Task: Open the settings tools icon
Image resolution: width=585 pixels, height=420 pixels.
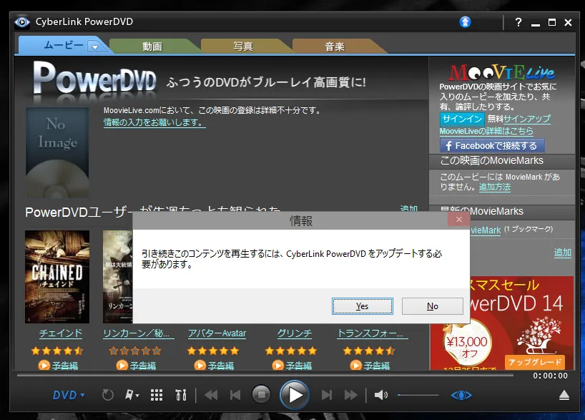Action: click(180, 395)
